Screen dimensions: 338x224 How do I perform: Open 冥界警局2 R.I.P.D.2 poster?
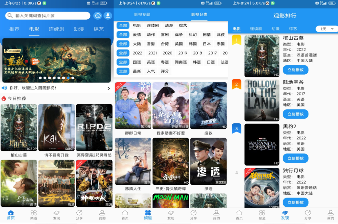point(94,127)
